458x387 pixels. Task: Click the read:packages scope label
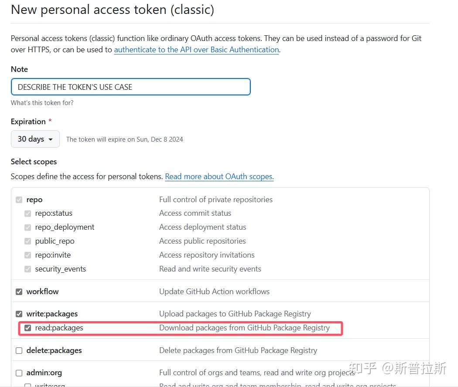[59, 328]
